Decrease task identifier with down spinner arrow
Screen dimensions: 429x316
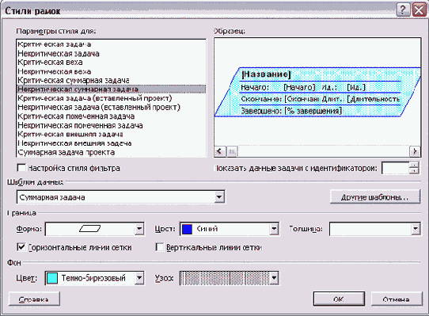pyautogui.click(x=414, y=171)
